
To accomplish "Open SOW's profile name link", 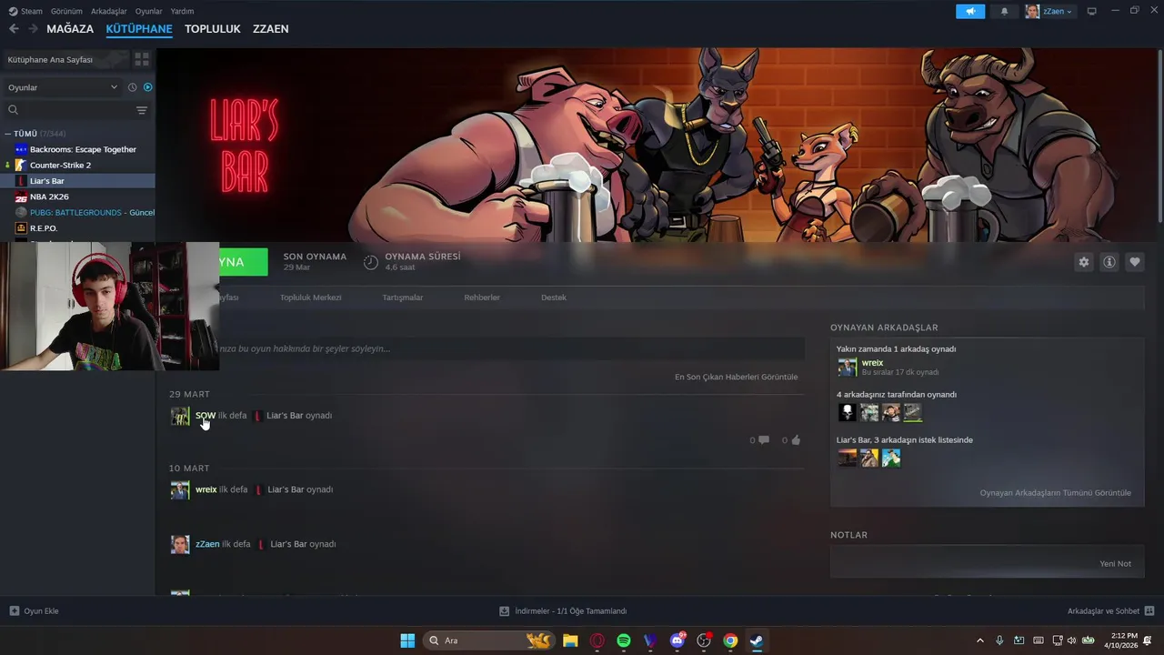I will point(206,416).
